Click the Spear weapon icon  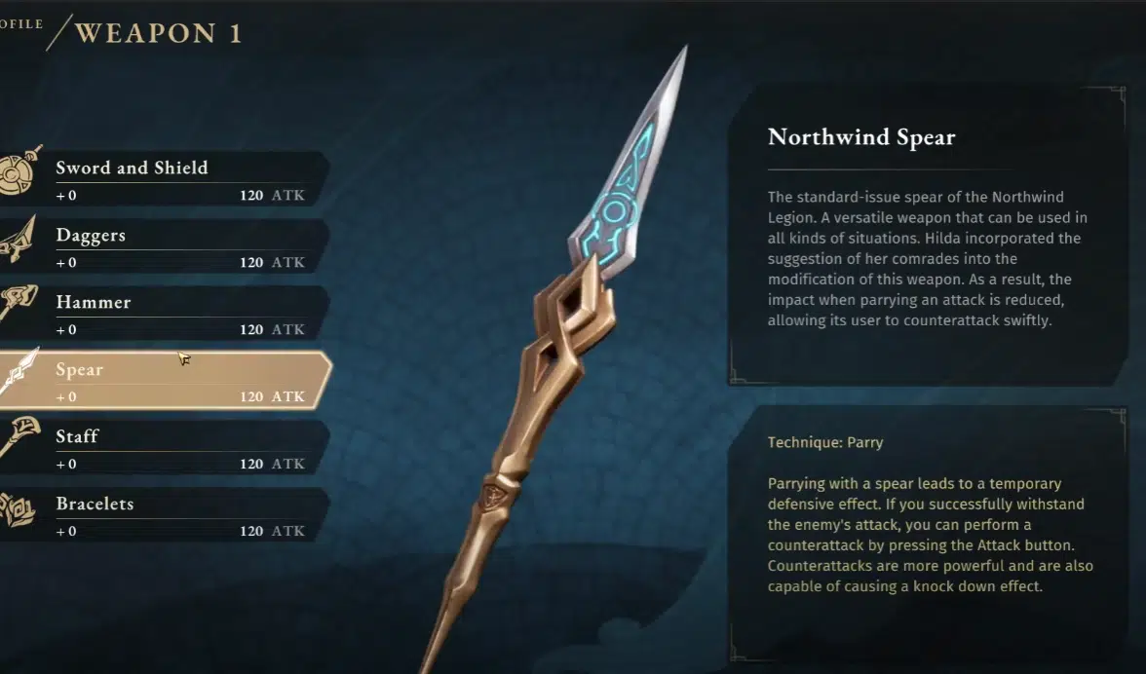[19, 372]
